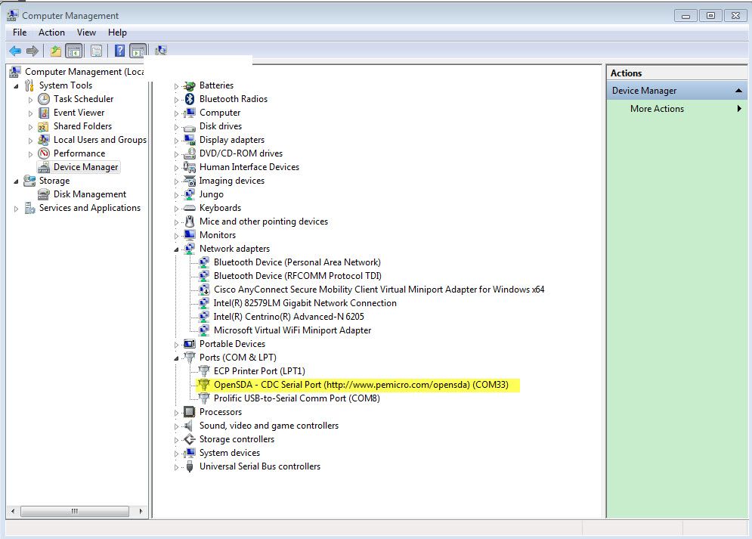Expand Shared Folders in left tree
752x539 pixels.
coord(30,127)
